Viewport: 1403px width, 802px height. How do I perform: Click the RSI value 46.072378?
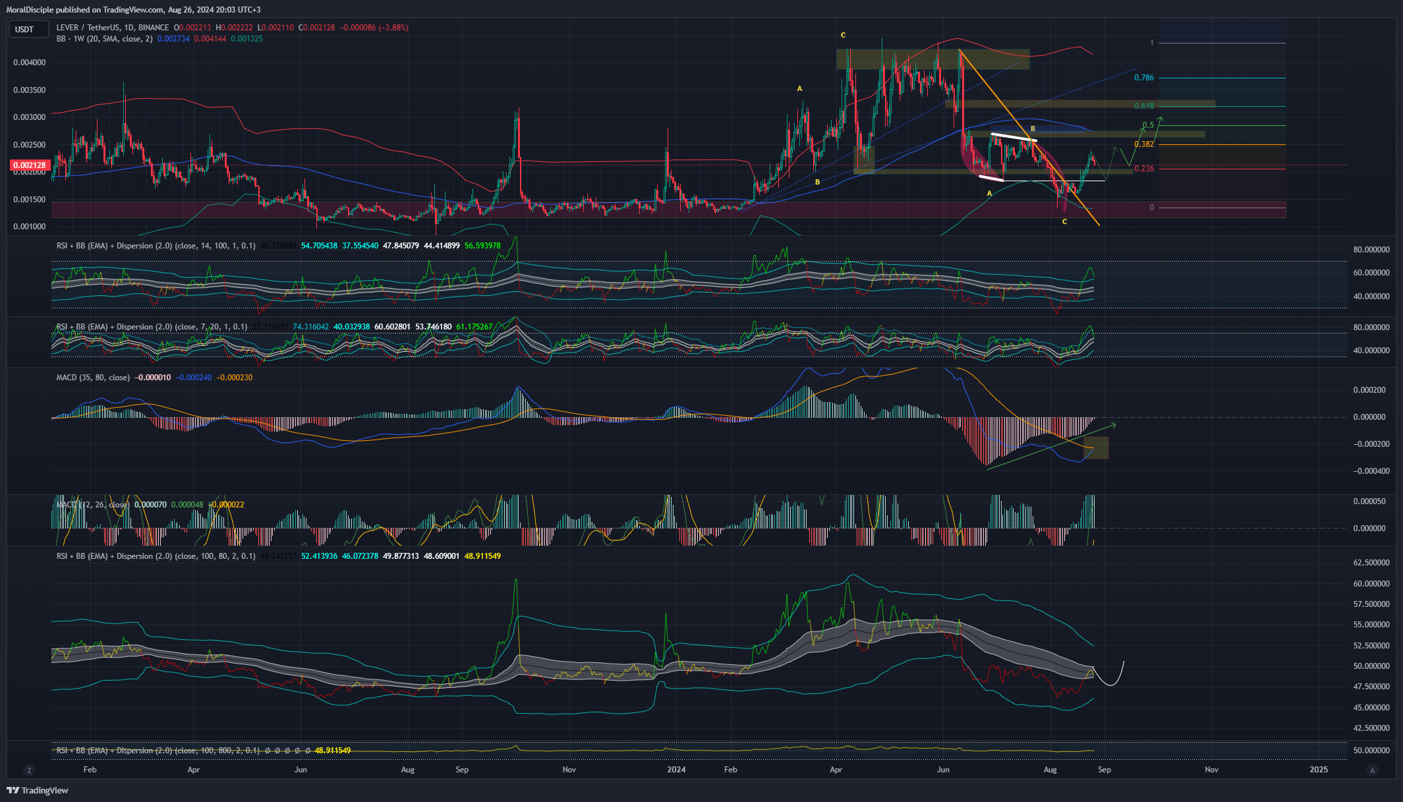[360, 556]
